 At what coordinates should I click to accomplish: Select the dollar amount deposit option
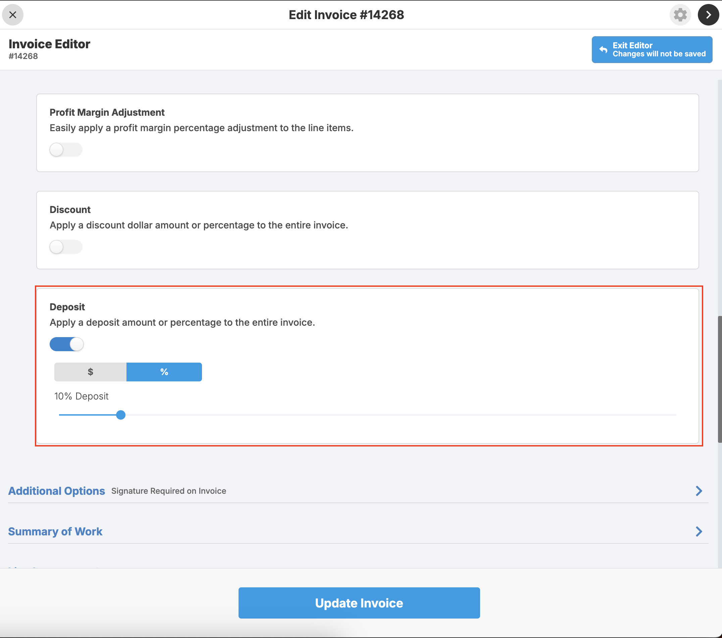pyautogui.click(x=91, y=372)
